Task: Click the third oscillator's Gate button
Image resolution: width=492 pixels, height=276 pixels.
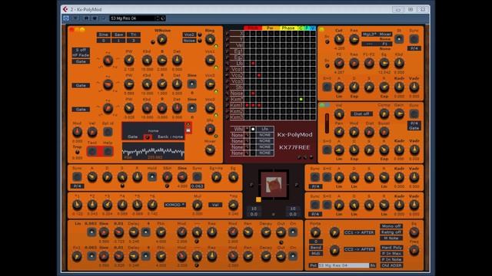Action: coord(81,110)
